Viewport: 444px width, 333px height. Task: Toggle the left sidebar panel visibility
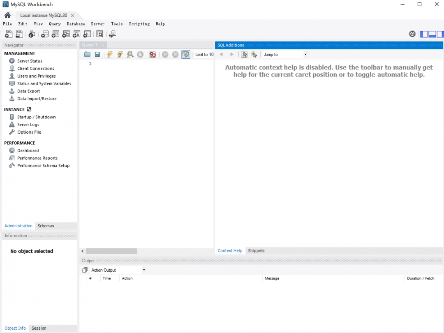[x=424, y=34]
